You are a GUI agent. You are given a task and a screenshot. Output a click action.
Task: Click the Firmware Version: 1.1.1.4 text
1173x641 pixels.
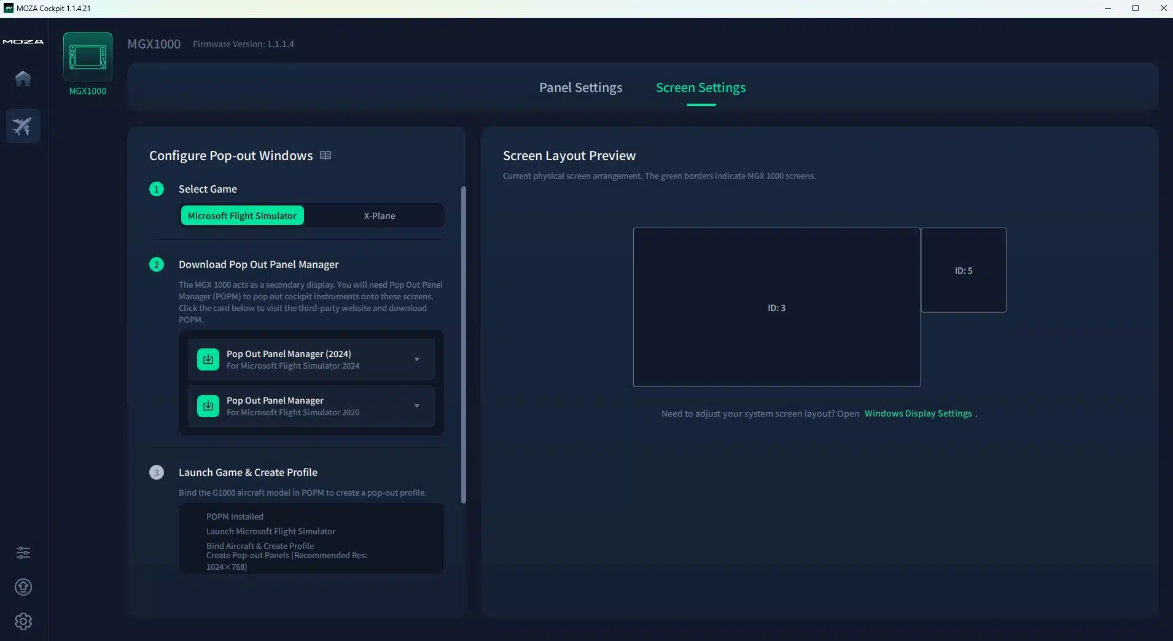243,44
